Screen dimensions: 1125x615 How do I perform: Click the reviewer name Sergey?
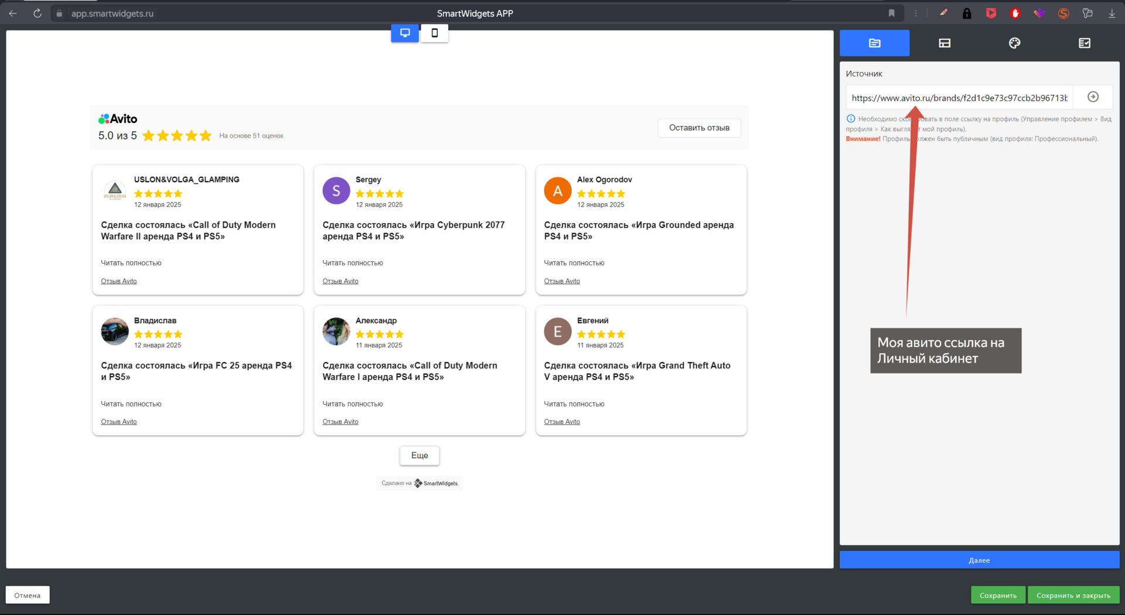pos(368,180)
